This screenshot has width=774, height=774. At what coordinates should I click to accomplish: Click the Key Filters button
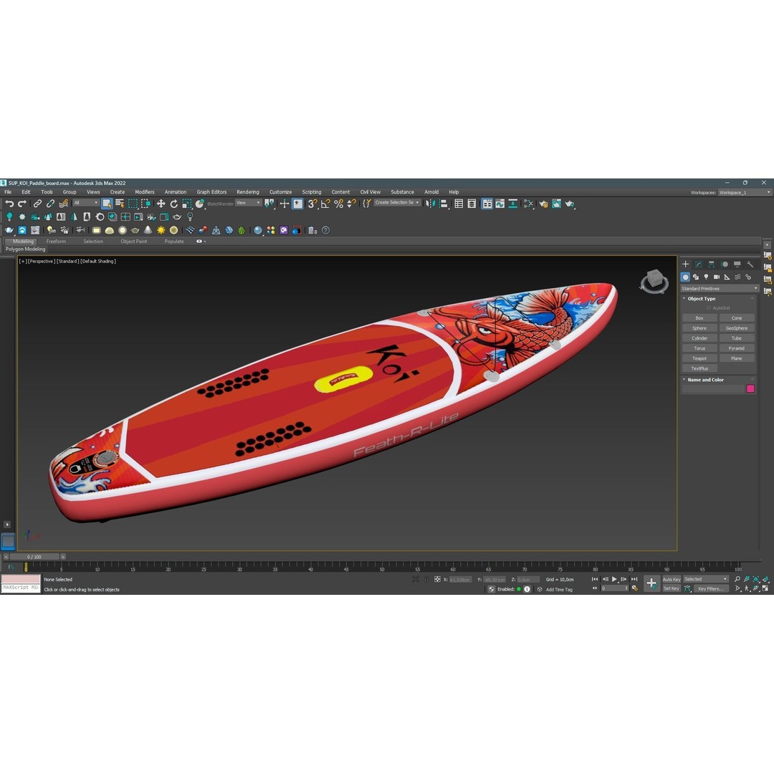point(710,588)
